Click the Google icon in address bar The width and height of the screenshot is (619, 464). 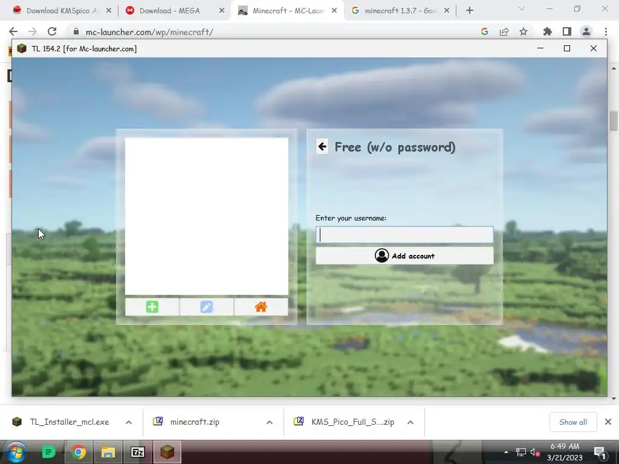point(485,31)
